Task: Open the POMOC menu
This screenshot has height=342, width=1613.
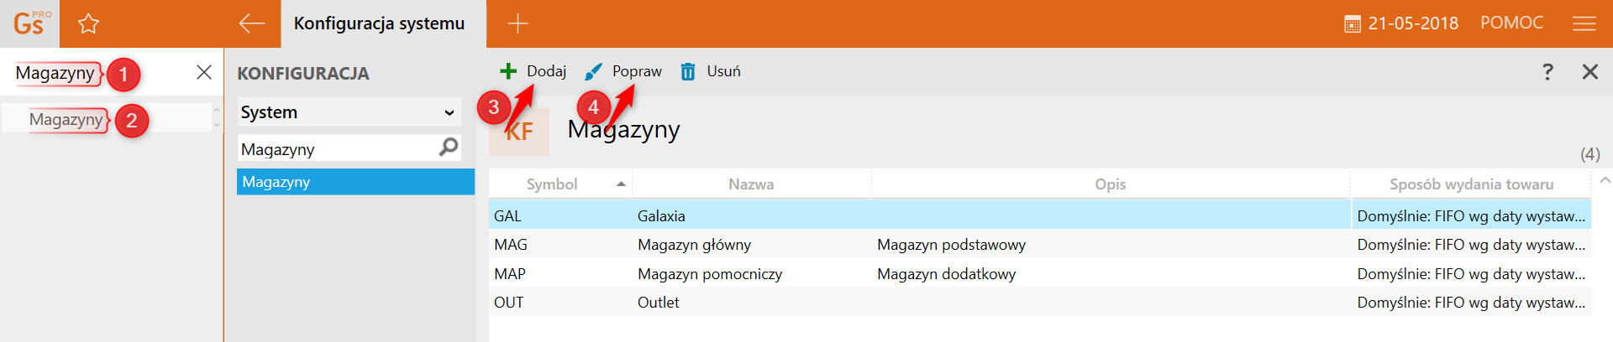Action: (x=1511, y=23)
